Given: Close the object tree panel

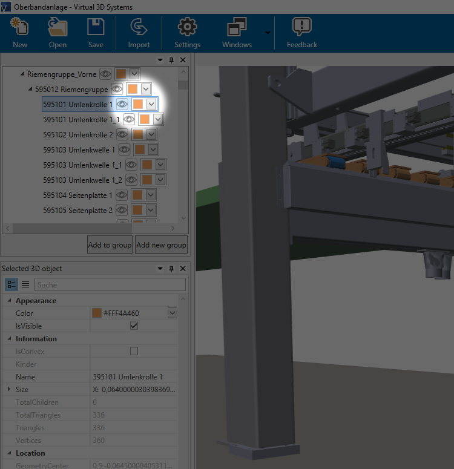Looking at the screenshot, I should click(x=183, y=60).
